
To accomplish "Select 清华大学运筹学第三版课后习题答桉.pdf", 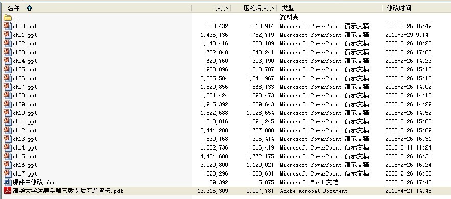I will point(67,191).
